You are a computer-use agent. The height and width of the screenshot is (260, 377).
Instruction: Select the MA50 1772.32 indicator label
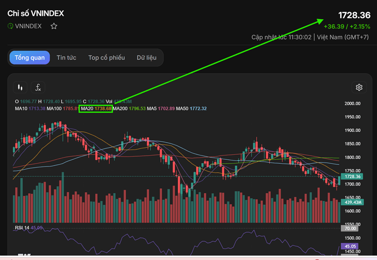[191, 108]
